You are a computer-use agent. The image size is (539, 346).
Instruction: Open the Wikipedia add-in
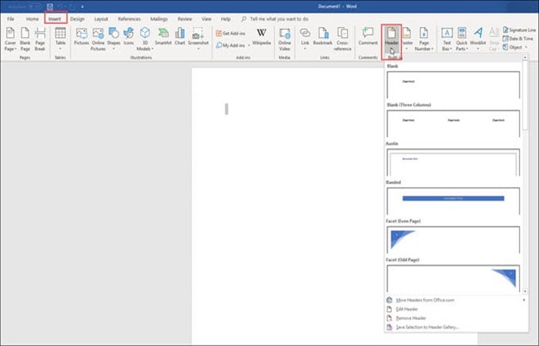pos(262,36)
